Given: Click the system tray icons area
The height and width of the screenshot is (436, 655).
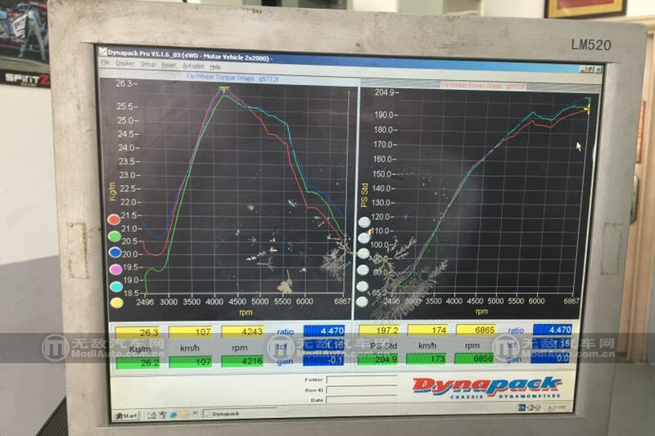Looking at the screenshot, I should pyautogui.click(x=529, y=407).
